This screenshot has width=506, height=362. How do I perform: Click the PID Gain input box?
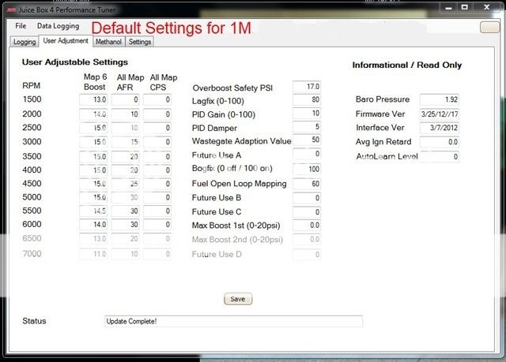pos(307,114)
